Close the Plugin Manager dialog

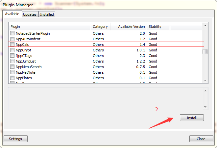[x=201, y=139]
